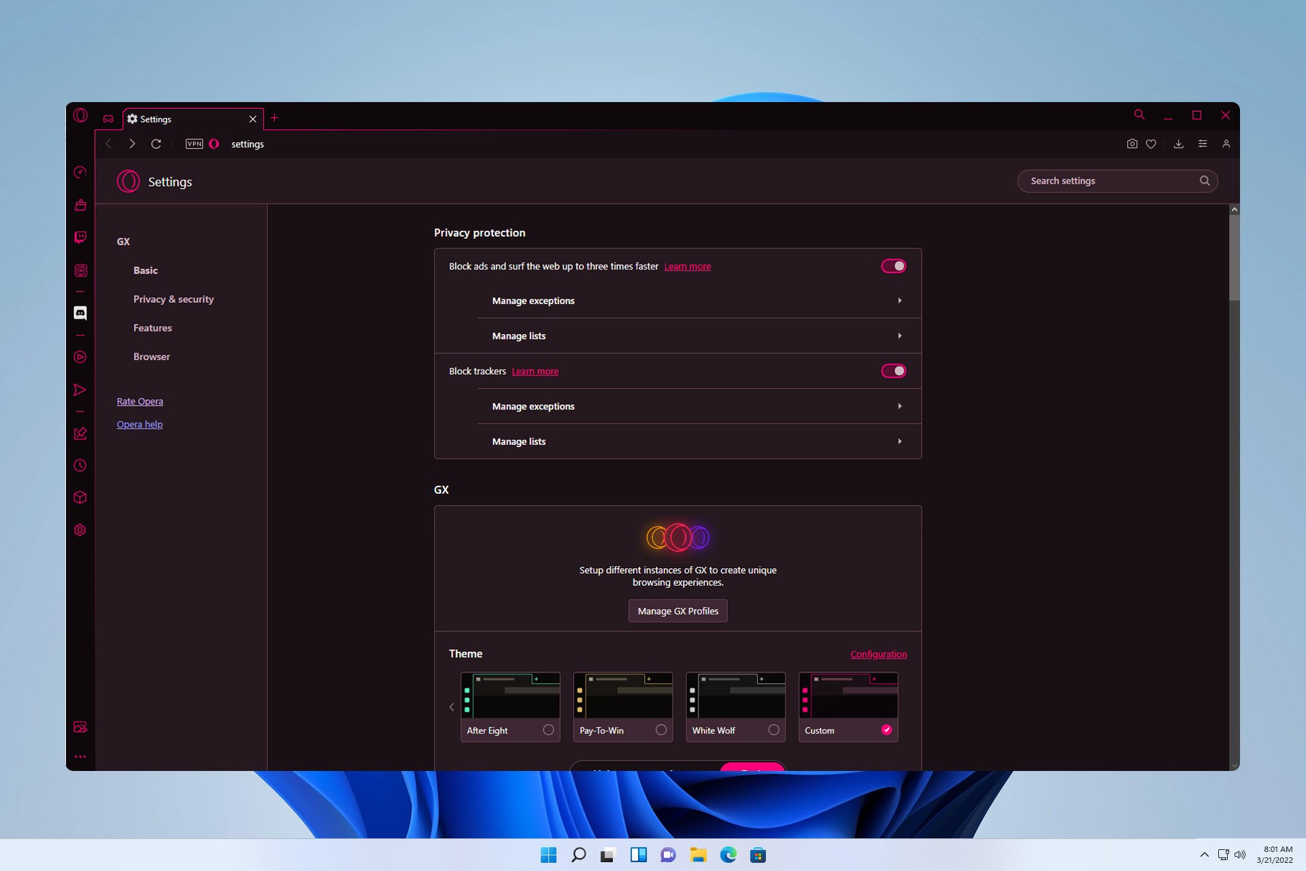Screen dimensions: 1306x871
Task: Select the GX section heading in sidebar
Action: (123, 242)
